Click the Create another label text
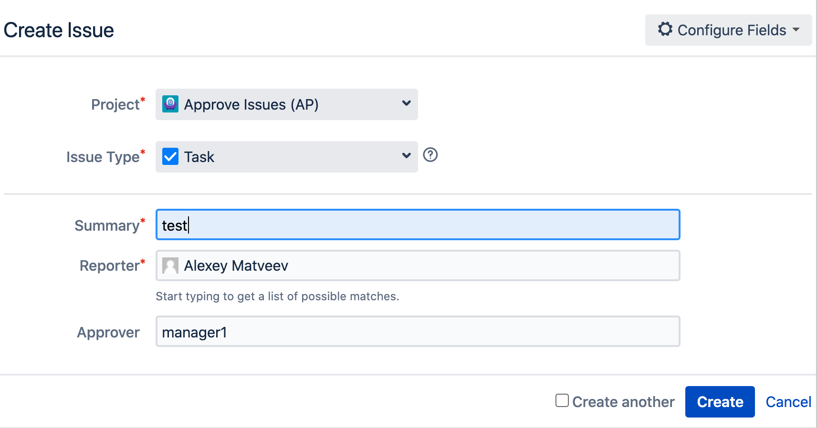817x428 pixels. pos(623,402)
